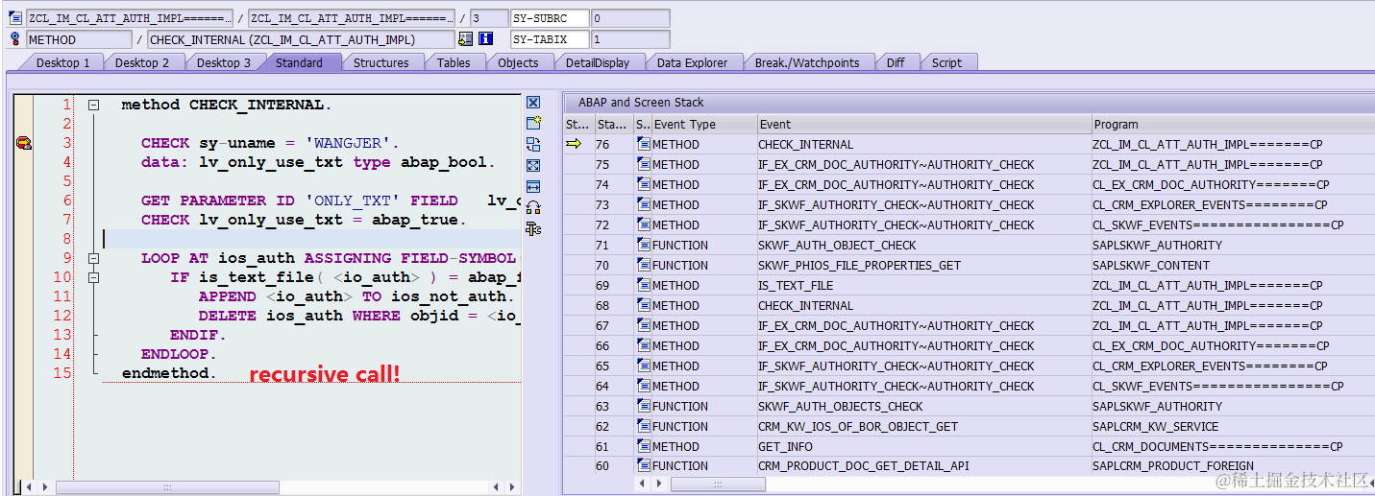This screenshot has height=496, width=1375.
Task: Click the METHOD event type gear icon
Action: 15,39
